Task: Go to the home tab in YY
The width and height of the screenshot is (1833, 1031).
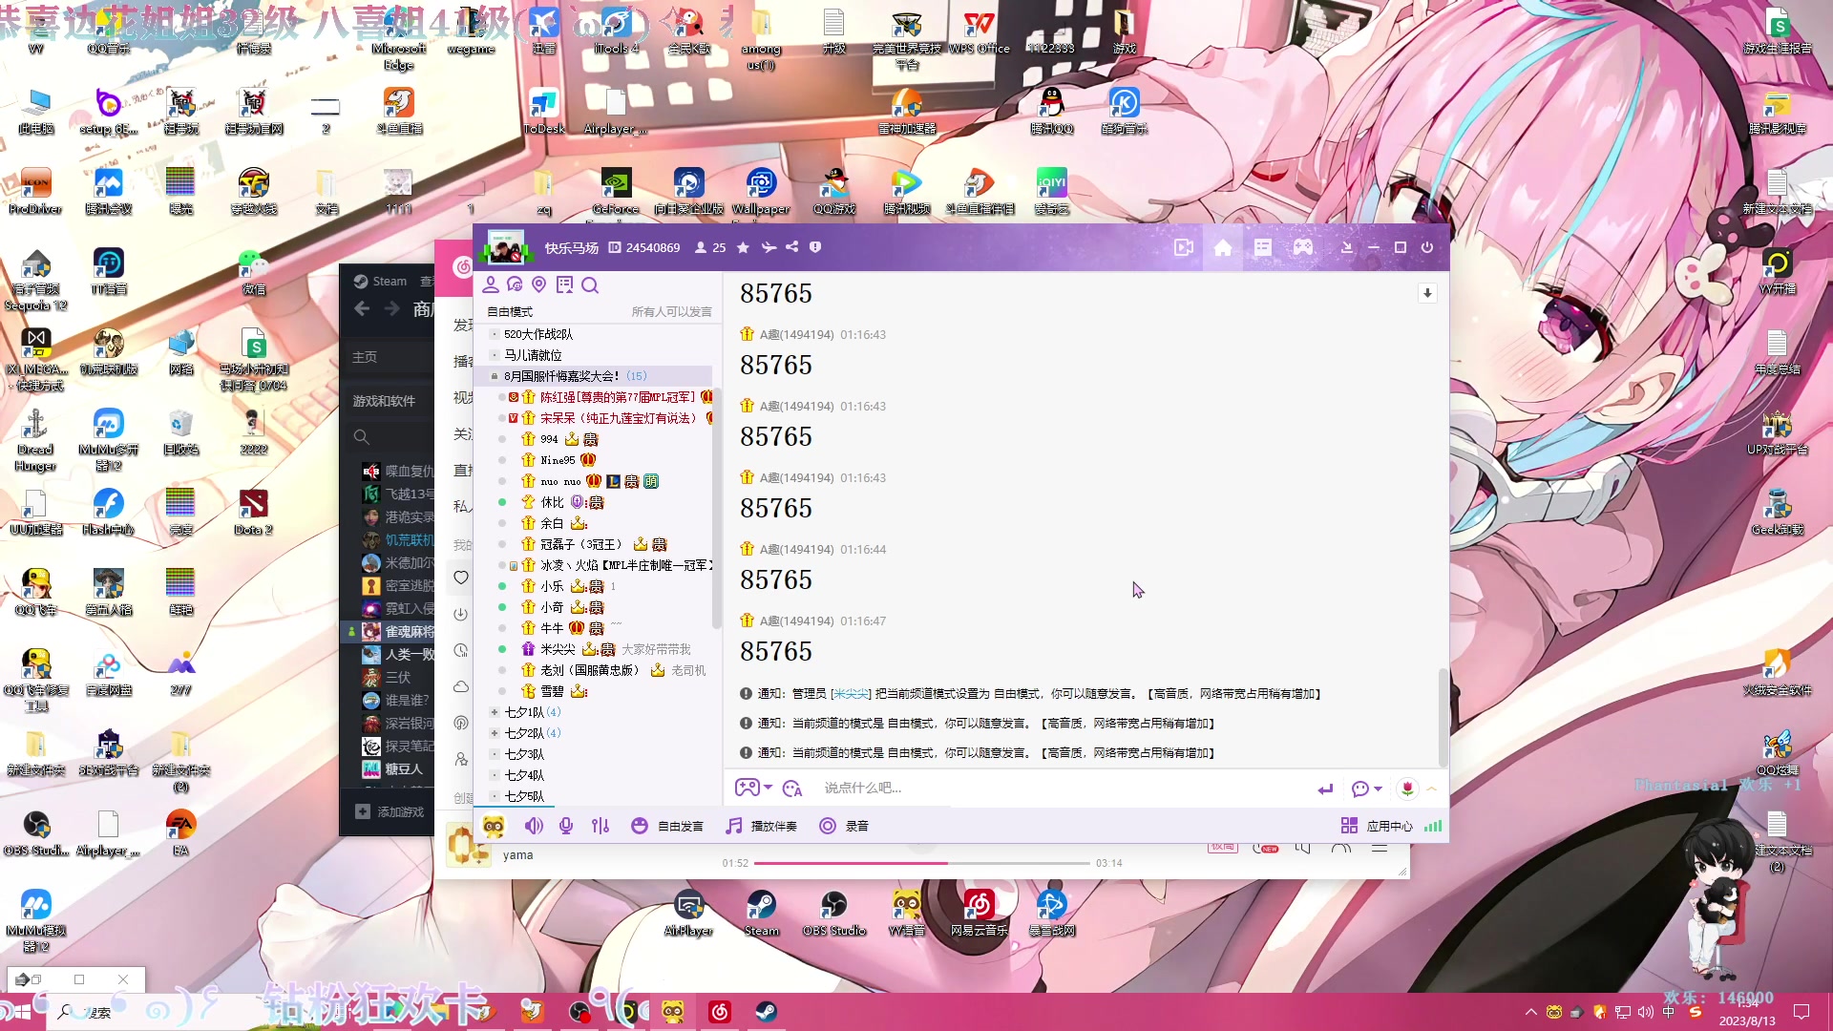Action: [x=1223, y=247]
